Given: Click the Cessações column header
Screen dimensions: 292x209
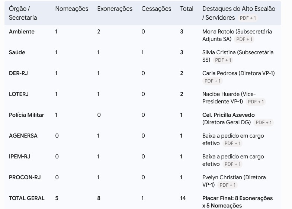Looking at the screenshot, I should 156,9.
